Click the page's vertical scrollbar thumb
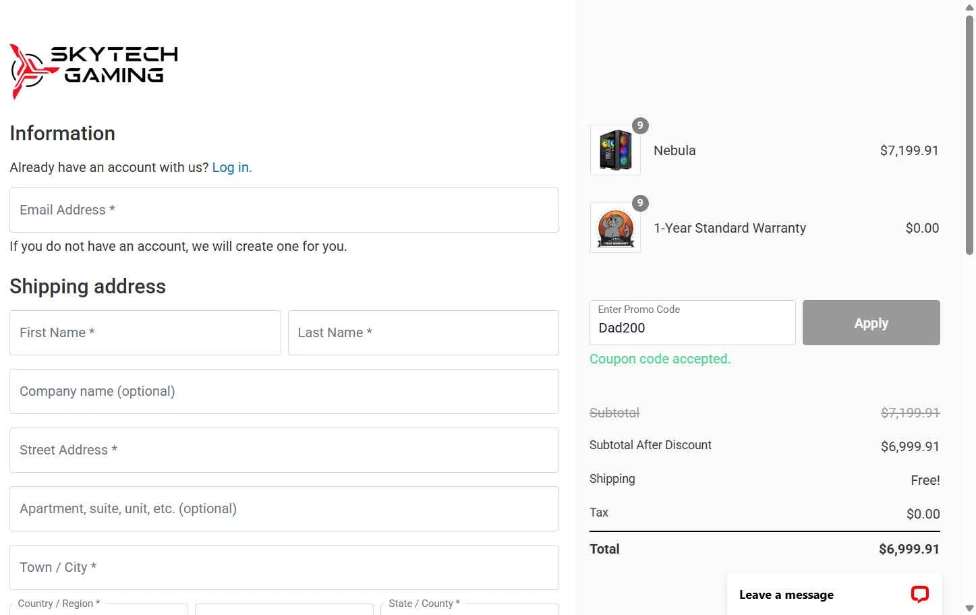This screenshot has height=615, width=976. [969, 135]
